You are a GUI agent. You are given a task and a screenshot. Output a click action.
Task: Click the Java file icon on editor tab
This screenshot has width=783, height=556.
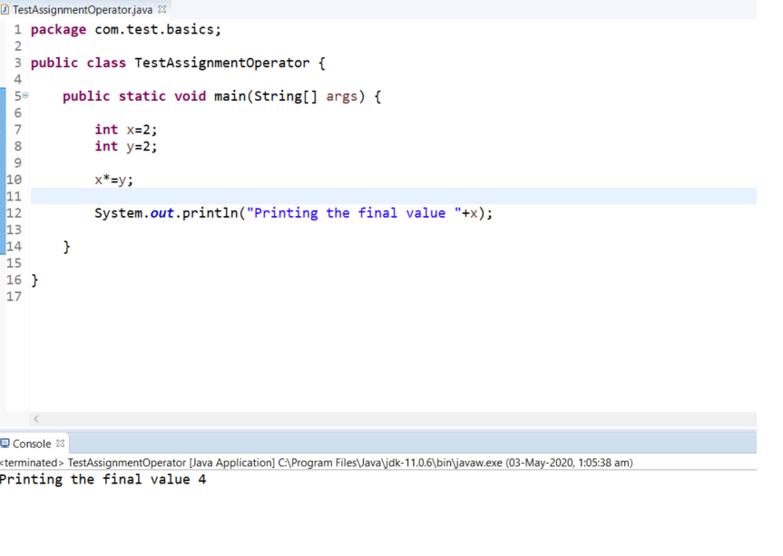[x=5, y=9]
